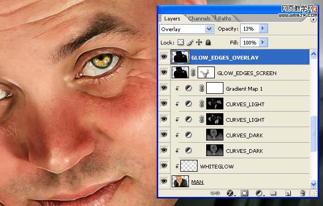Select GLOW_EDGES_SCREEN layer mask thumbnail
323x206 pixels.
pos(206,72)
